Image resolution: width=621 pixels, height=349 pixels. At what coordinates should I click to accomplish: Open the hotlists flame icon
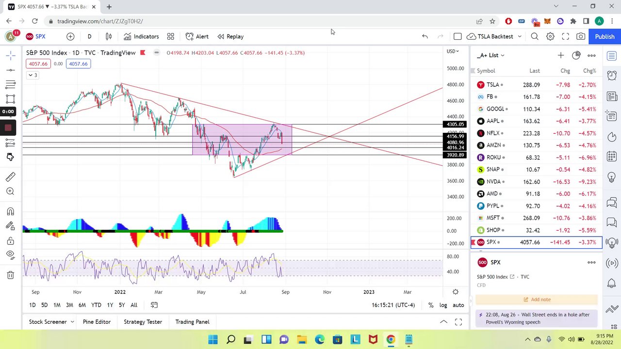point(612,136)
